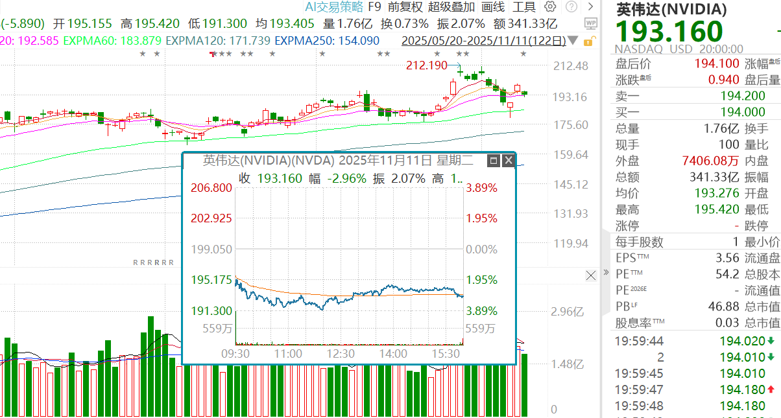Select the 画线 drawing tool menu
This screenshot has height=418, width=781.
point(493,7)
